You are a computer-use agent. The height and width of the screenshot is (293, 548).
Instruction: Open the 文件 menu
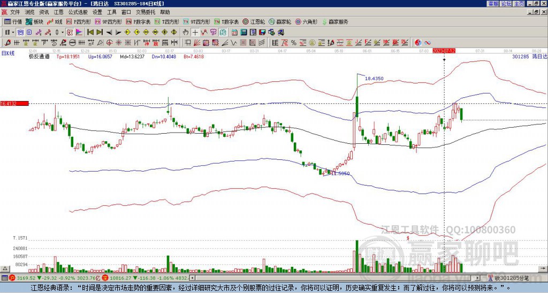click(x=15, y=12)
